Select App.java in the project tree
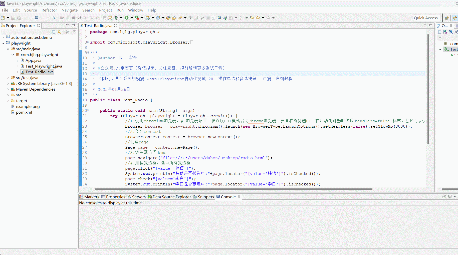Viewport: 458px width, 255px height. (33, 61)
